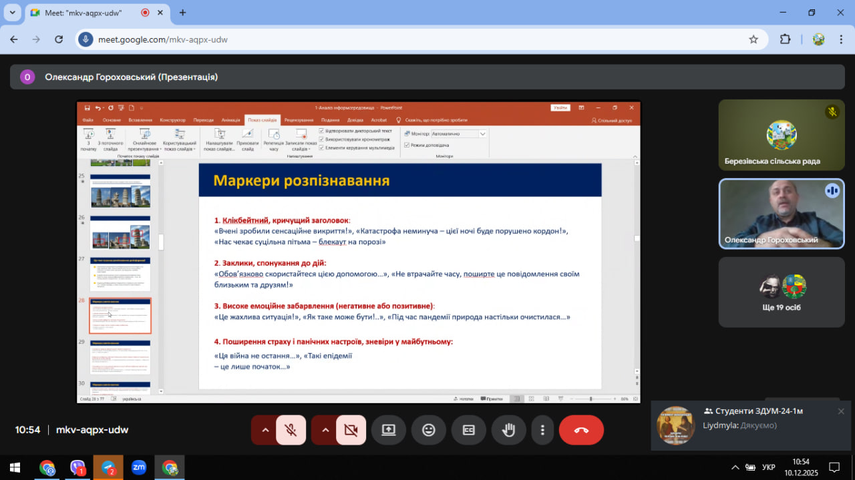Bookmark this page with star icon
This screenshot has height=480, width=855.
pos(753,39)
